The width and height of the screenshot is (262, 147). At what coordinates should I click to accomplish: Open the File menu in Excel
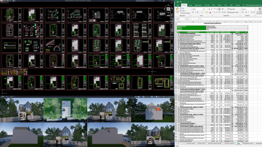point(178,5)
